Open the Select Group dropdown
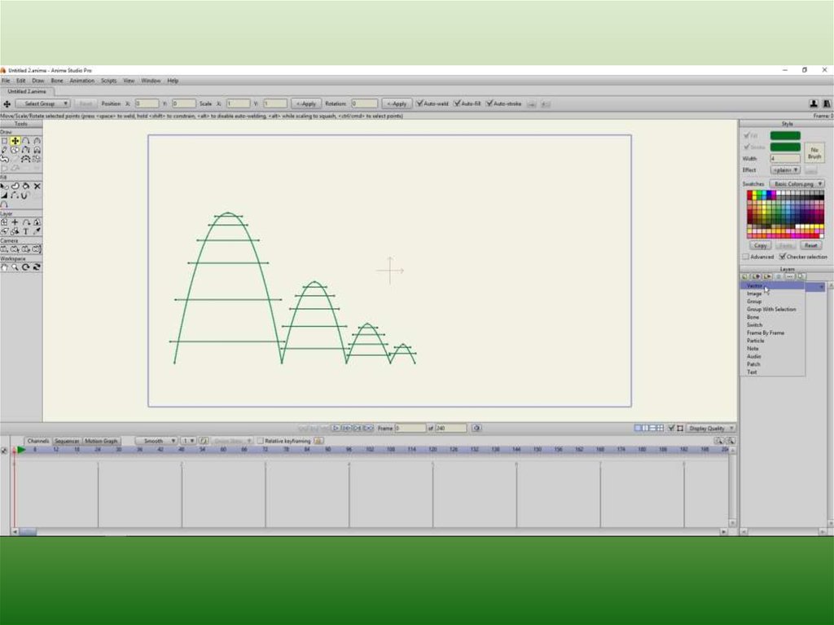 [x=43, y=104]
